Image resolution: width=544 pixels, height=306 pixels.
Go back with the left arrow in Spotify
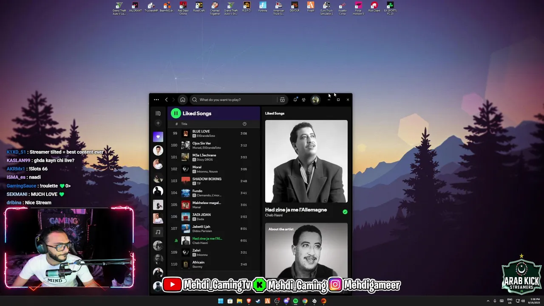click(167, 100)
